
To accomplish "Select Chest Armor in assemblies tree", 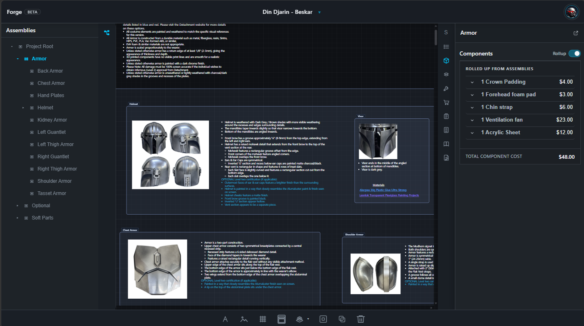I will point(51,83).
